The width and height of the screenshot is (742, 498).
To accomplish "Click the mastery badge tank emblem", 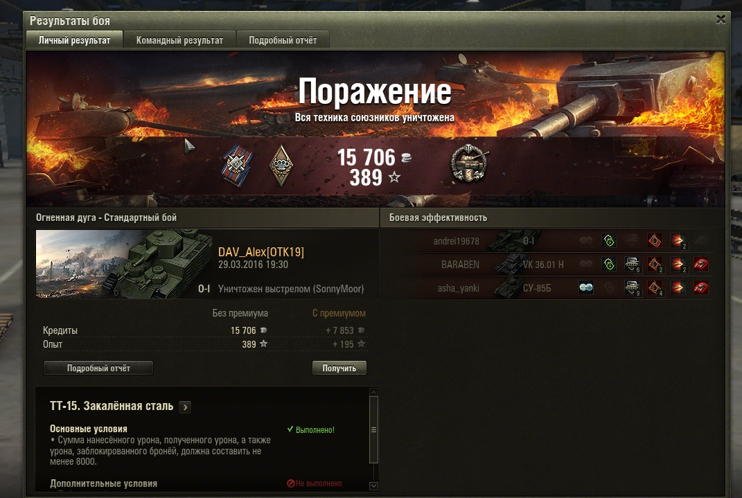I will coord(470,163).
